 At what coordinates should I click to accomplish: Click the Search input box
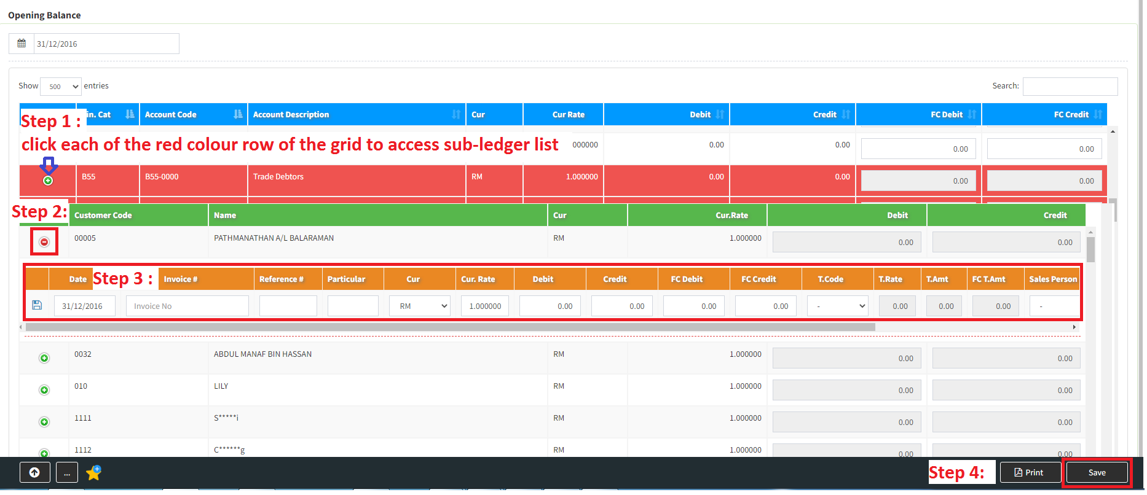pos(1070,87)
